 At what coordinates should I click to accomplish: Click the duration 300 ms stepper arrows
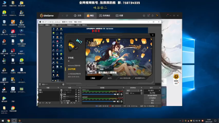pos(142,93)
